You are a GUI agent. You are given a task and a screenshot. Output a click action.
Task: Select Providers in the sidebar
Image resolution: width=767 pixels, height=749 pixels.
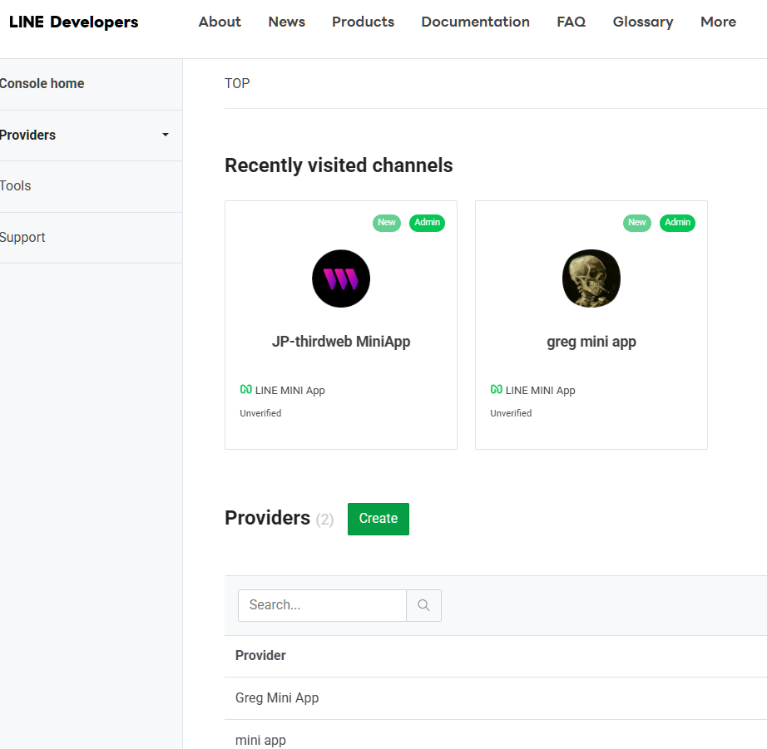pos(28,135)
